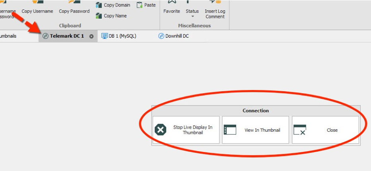
Task: Close the Telemark DC 1 tab
Action: click(91, 36)
